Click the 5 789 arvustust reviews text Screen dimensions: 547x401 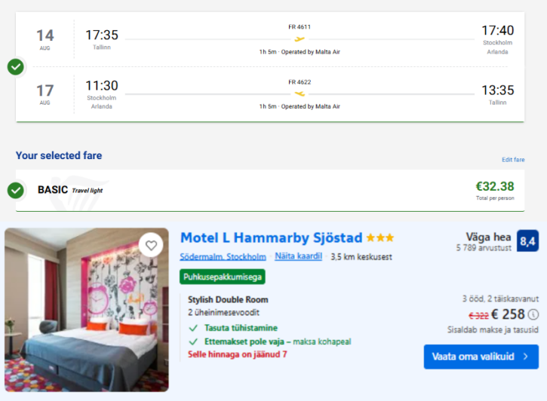click(484, 248)
